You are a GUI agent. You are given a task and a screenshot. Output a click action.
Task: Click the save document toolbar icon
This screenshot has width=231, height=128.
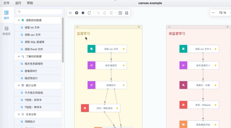click(127, 13)
